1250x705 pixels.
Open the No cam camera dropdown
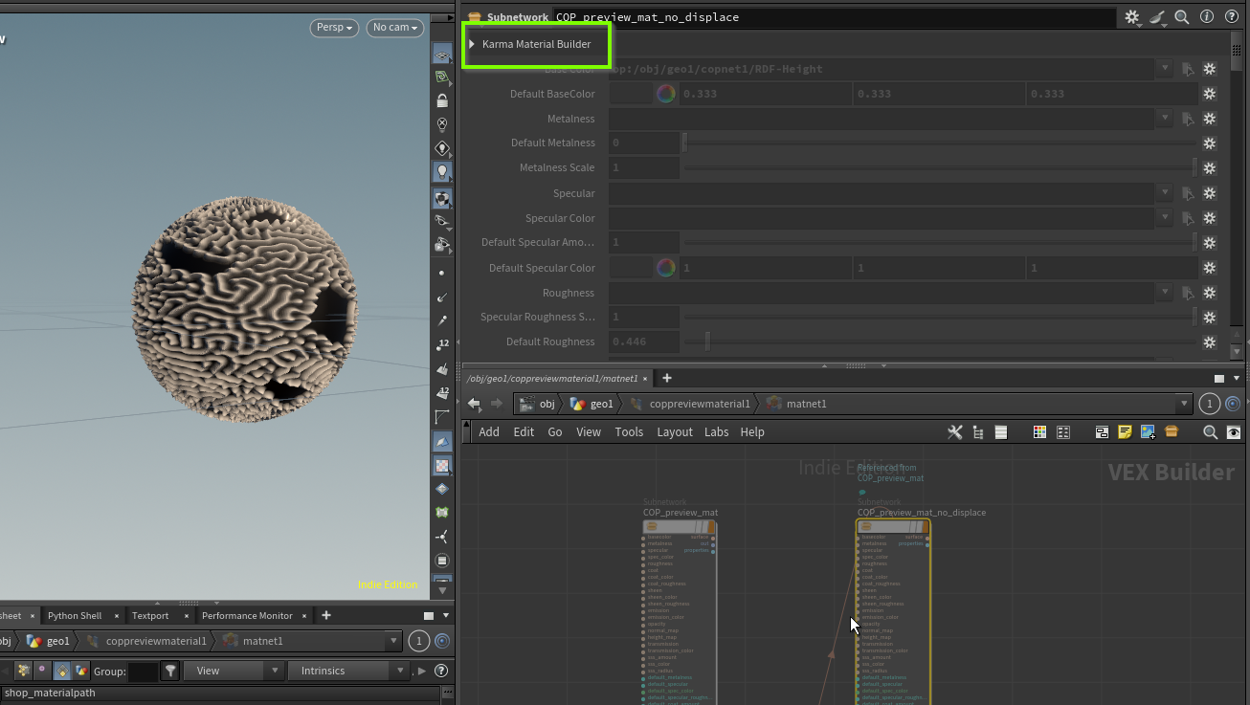click(x=395, y=28)
